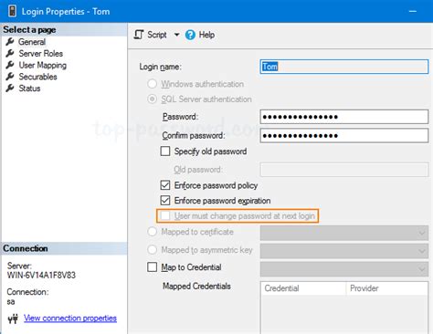Click the Login Properties title bar icon
The width and height of the screenshot is (433, 334).
pyautogui.click(x=12, y=11)
